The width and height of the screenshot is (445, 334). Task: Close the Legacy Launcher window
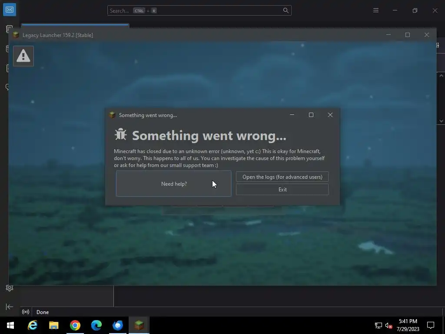[427, 35]
